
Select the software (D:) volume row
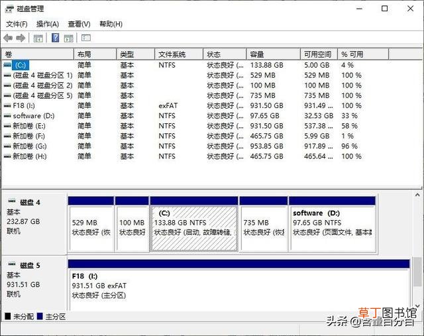183,116
